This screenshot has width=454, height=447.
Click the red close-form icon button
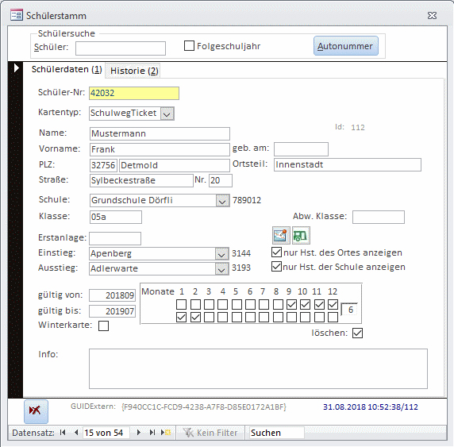click(36, 410)
